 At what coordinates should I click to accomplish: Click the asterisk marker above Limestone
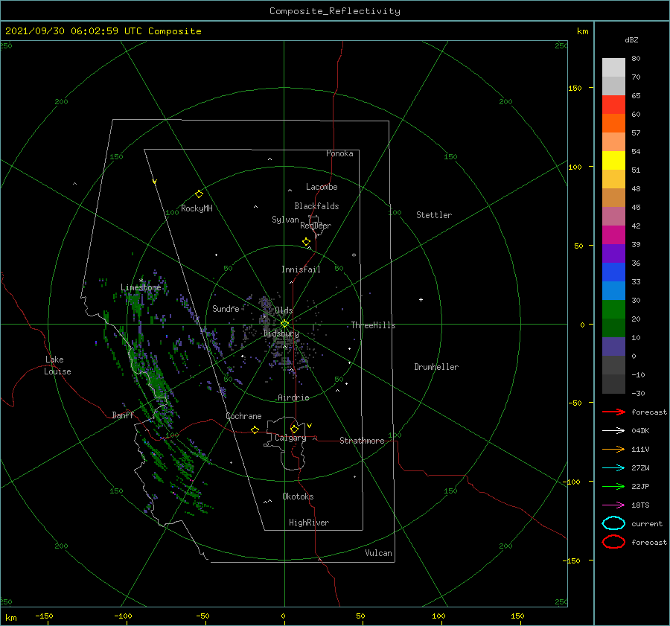point(141,281)
